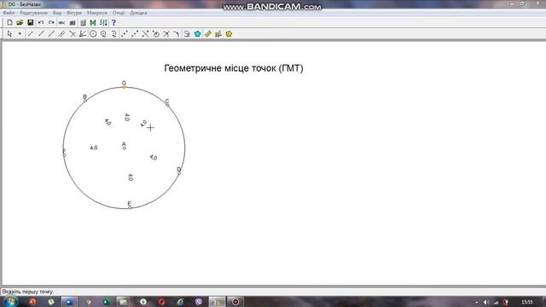Open the Редагування menu

33,13
